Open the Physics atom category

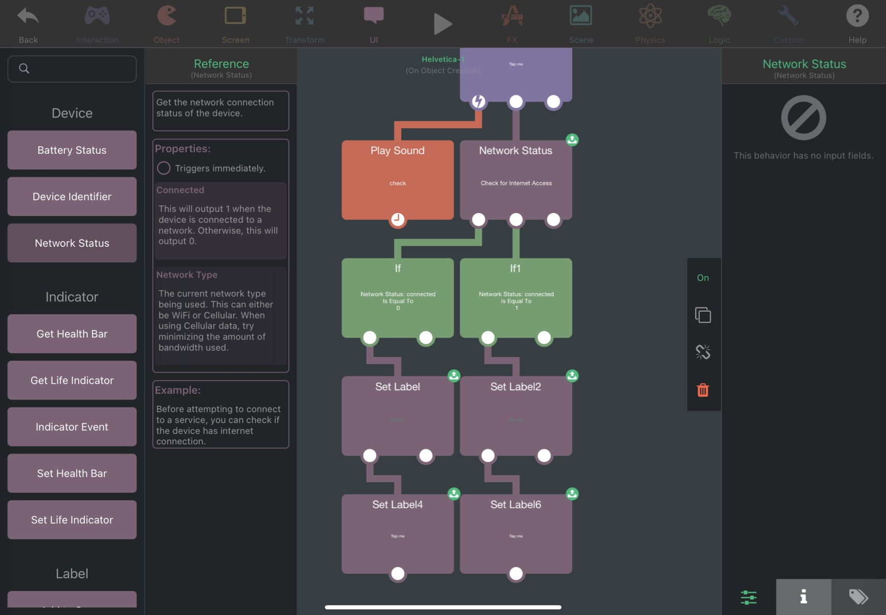click(x=650, y=17)
